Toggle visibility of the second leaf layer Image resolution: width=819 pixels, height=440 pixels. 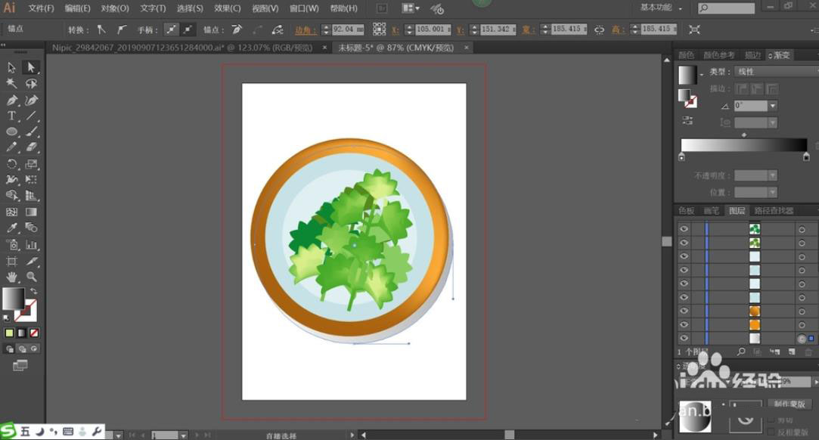coord(684,243)
